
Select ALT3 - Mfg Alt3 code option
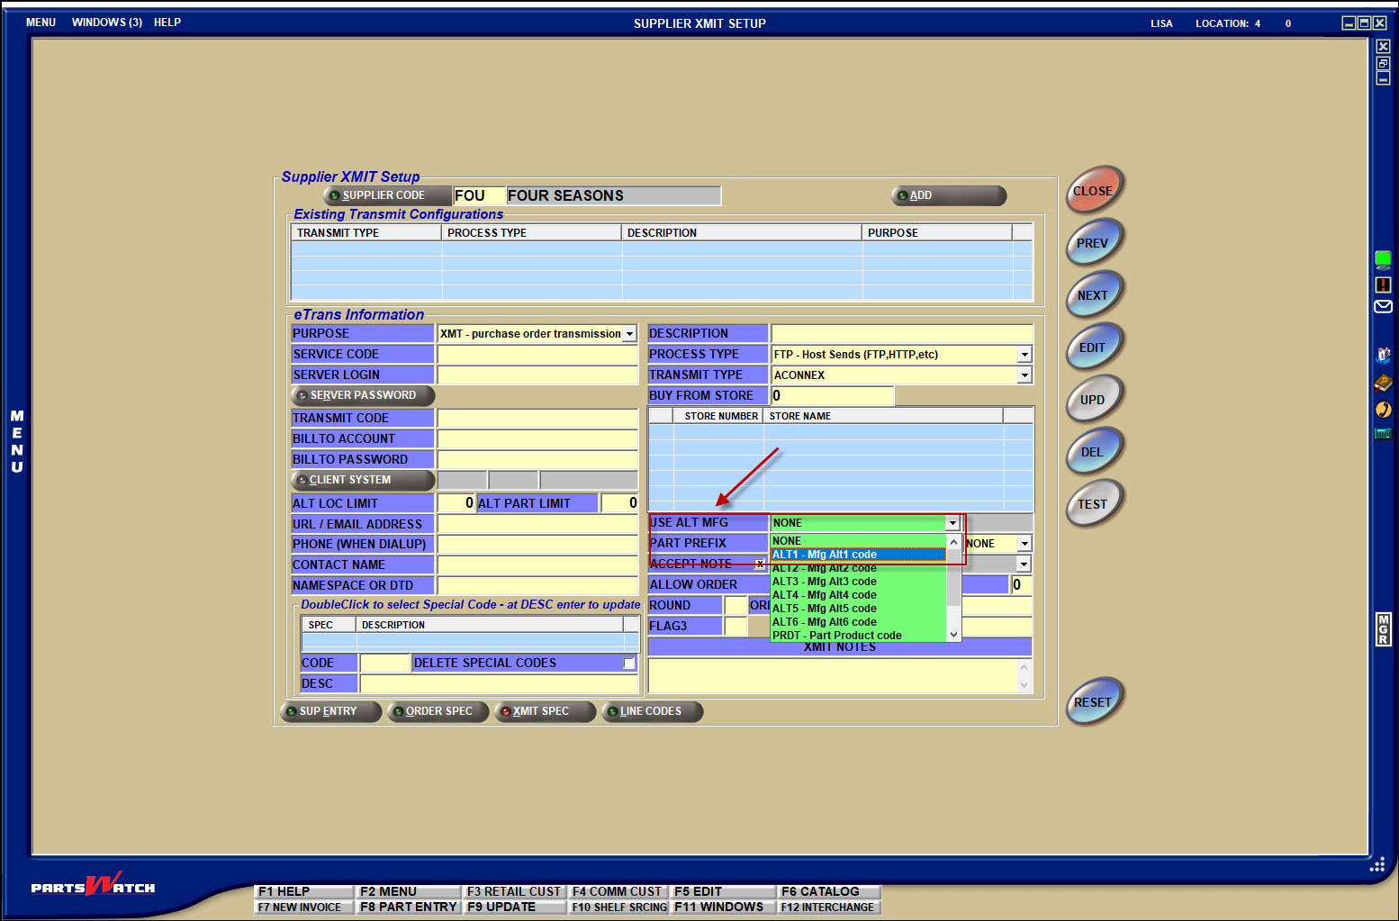pyautogui.click(x=824, y=582)
